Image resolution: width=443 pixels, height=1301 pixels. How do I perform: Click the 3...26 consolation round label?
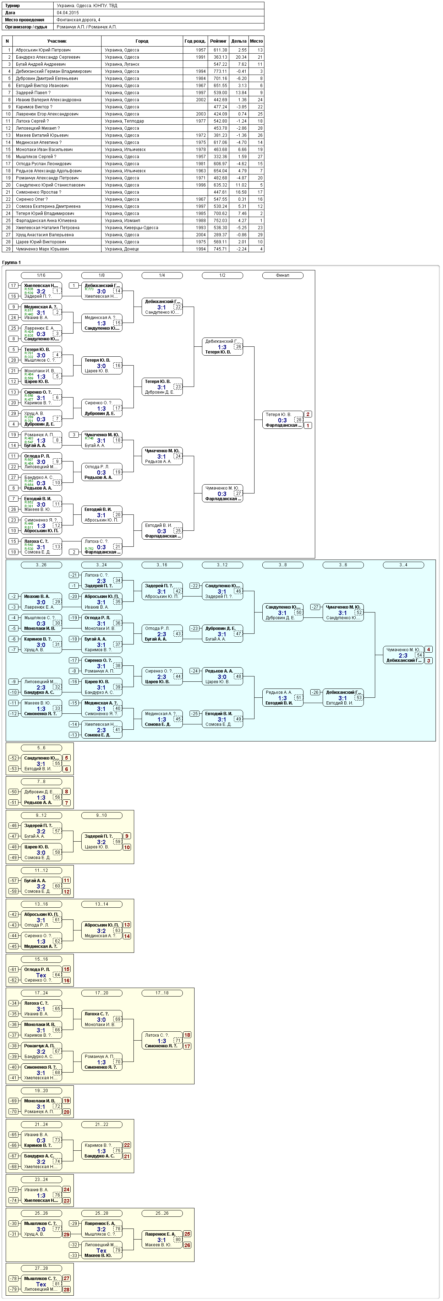pos(42,565)
